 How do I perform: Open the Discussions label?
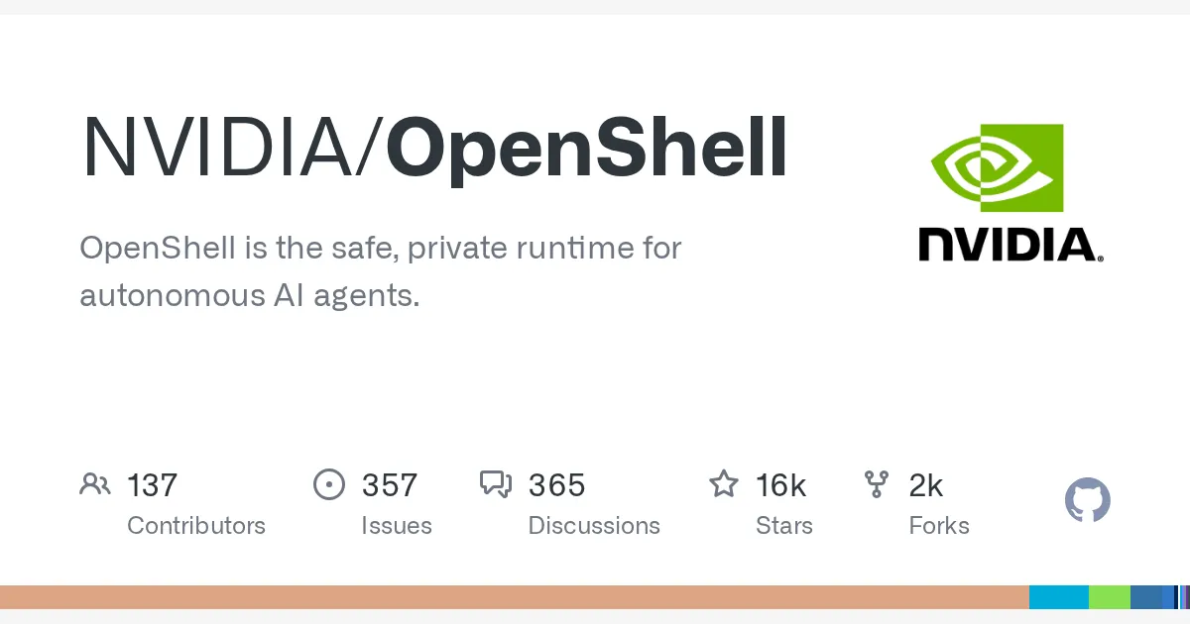[594, 525]
